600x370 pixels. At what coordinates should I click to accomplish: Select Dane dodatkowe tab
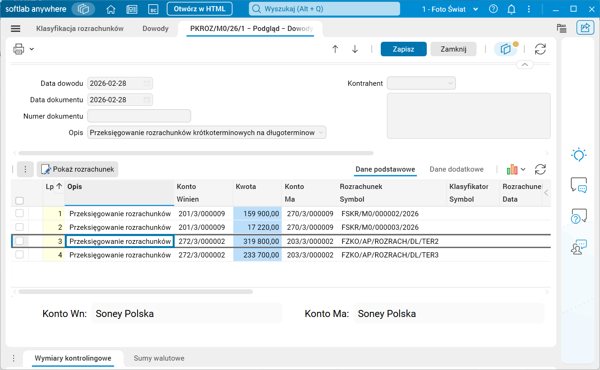(456, 169)
